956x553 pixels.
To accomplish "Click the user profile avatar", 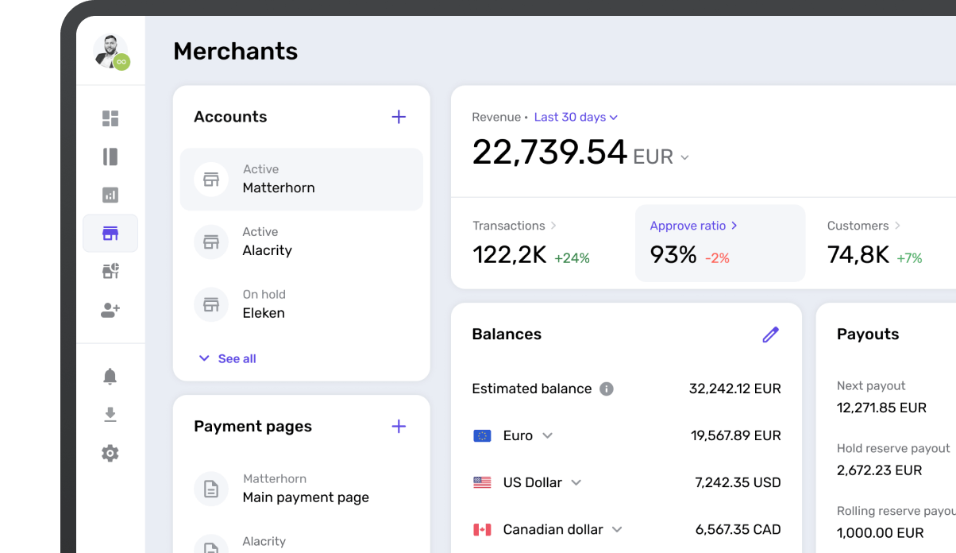I will tap(110, 52).
